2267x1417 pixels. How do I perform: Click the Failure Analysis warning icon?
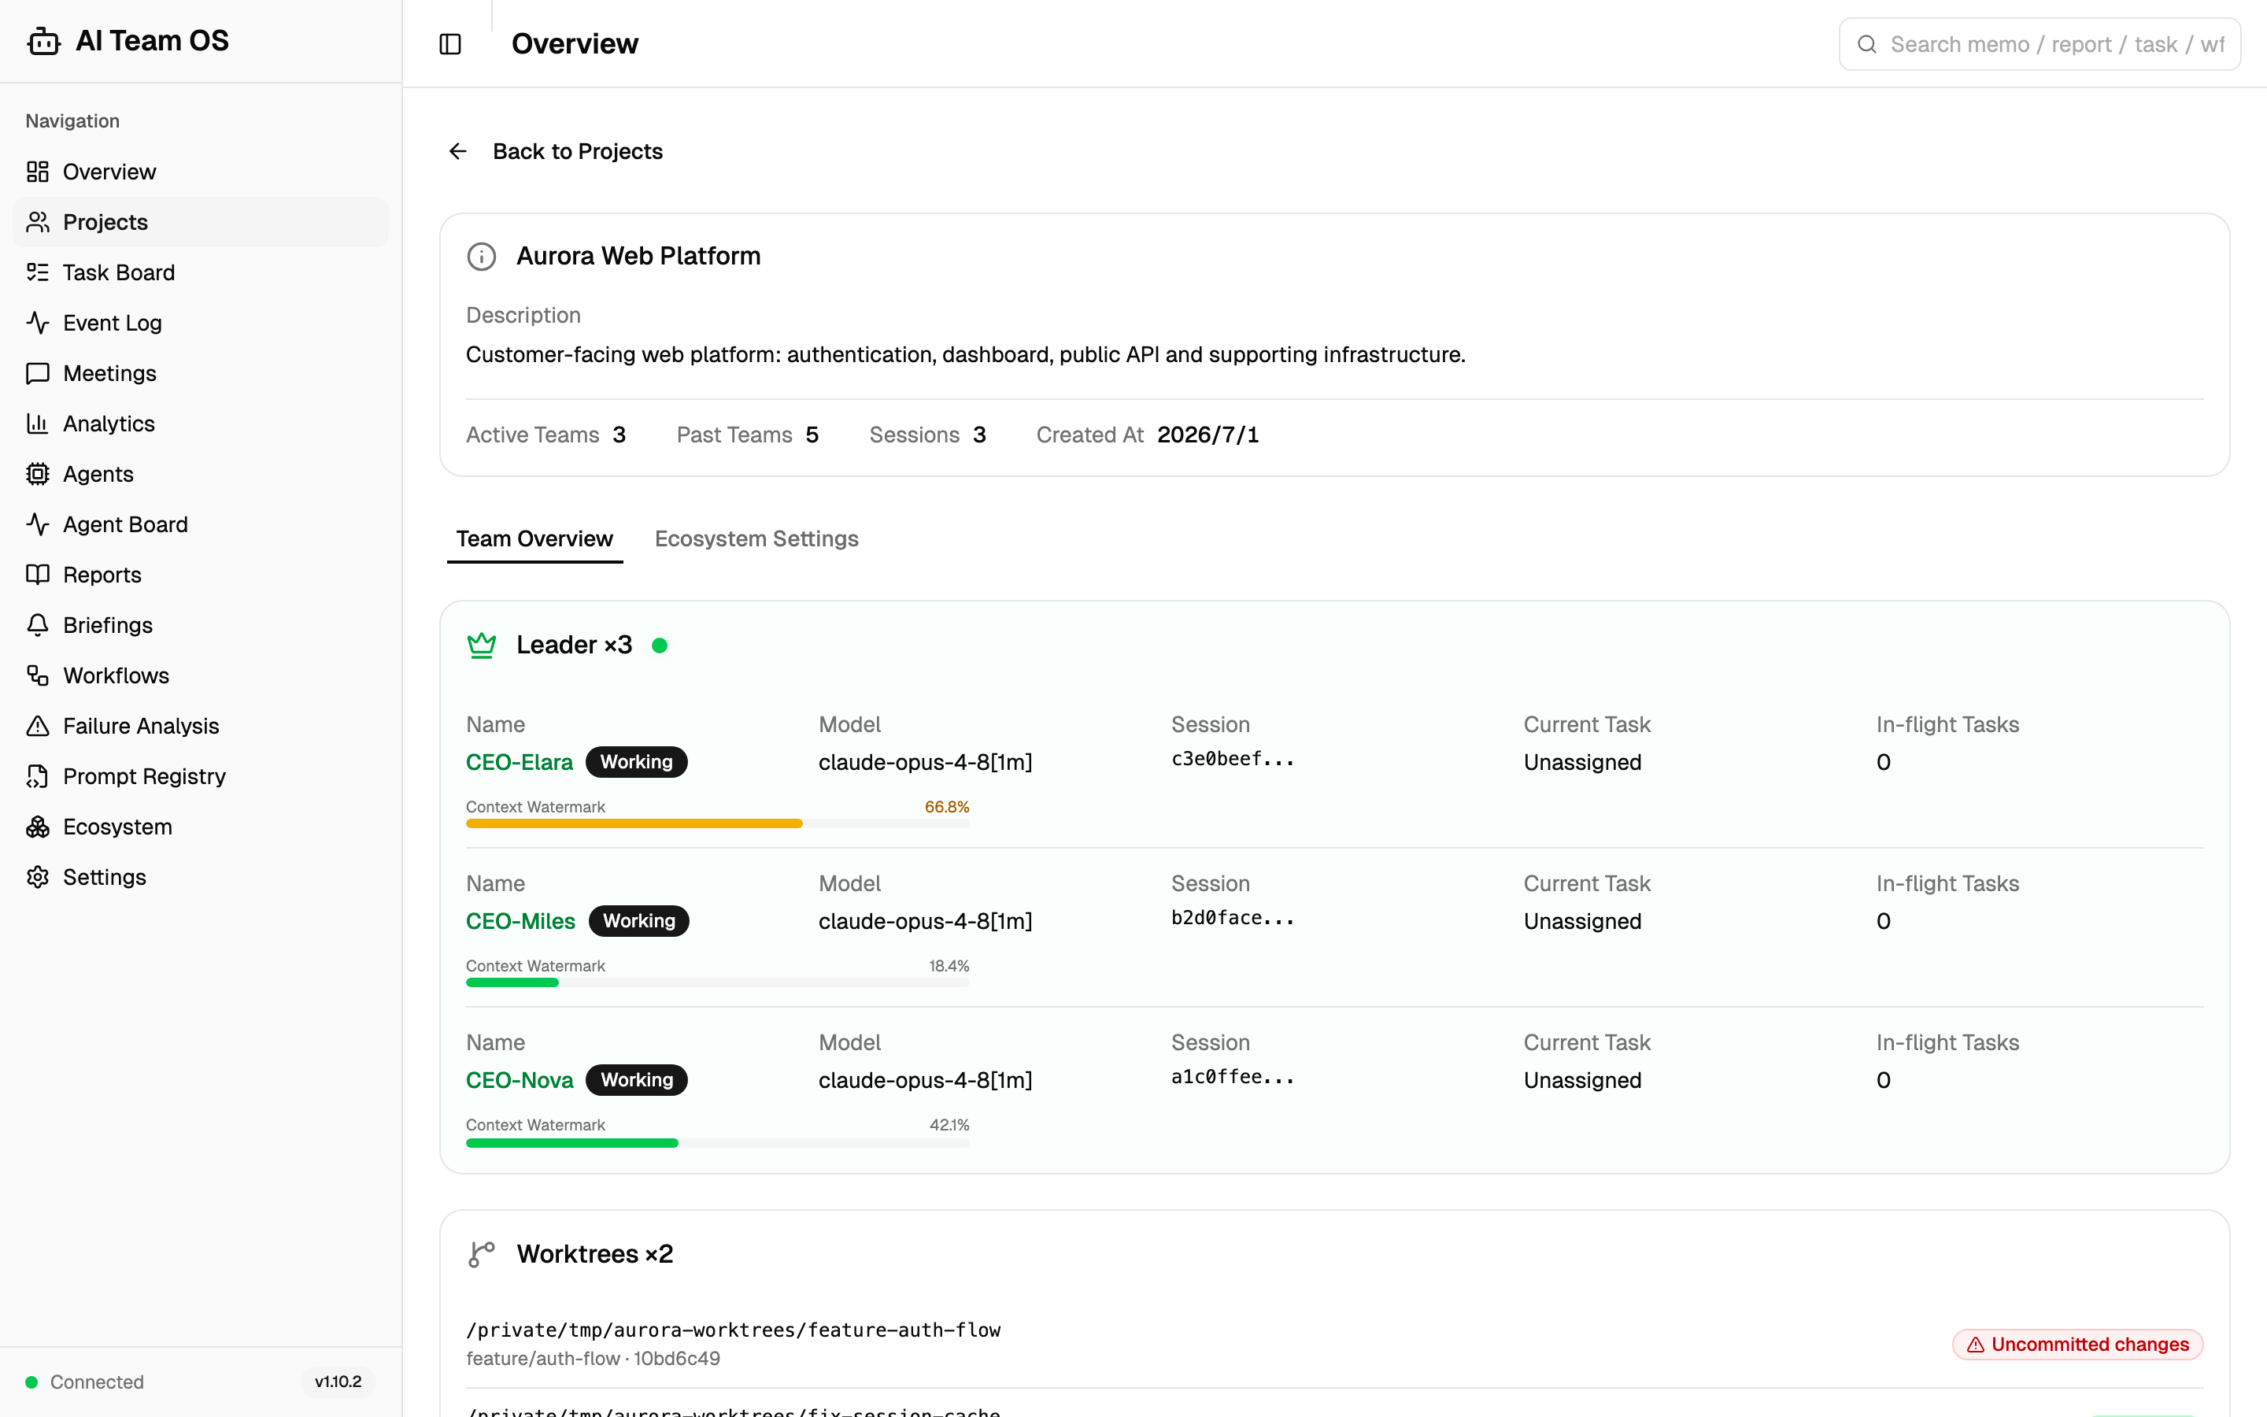click(x=38, y=727)
